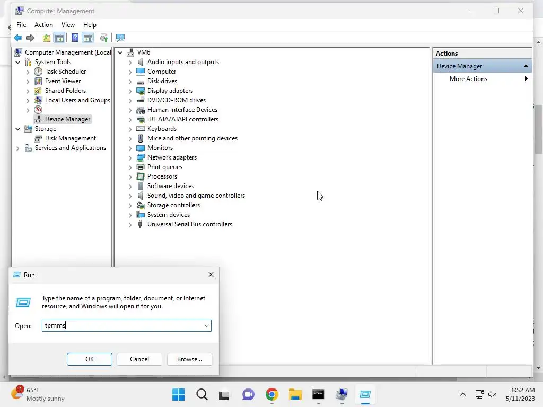Select Task Scheduler in System Tools
The image size is (543, 407).
point(65,72)
